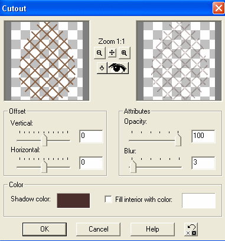Close the Cutout dialog window
The height and width of the screenshot is (241, 225).
[219, 8]
